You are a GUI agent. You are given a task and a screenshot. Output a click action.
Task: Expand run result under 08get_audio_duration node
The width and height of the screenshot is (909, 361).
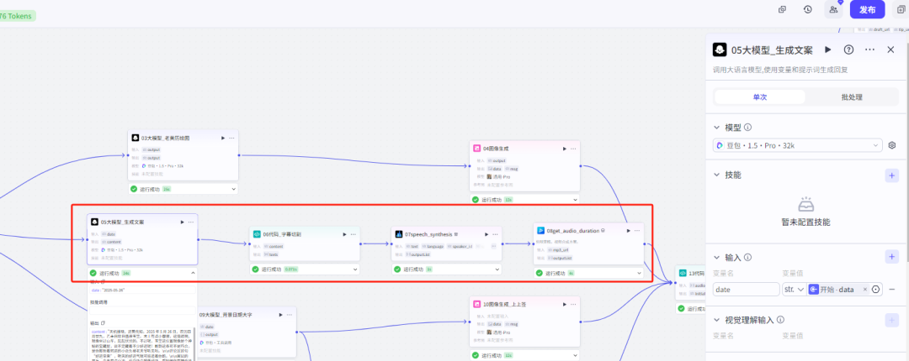(638, 273)
